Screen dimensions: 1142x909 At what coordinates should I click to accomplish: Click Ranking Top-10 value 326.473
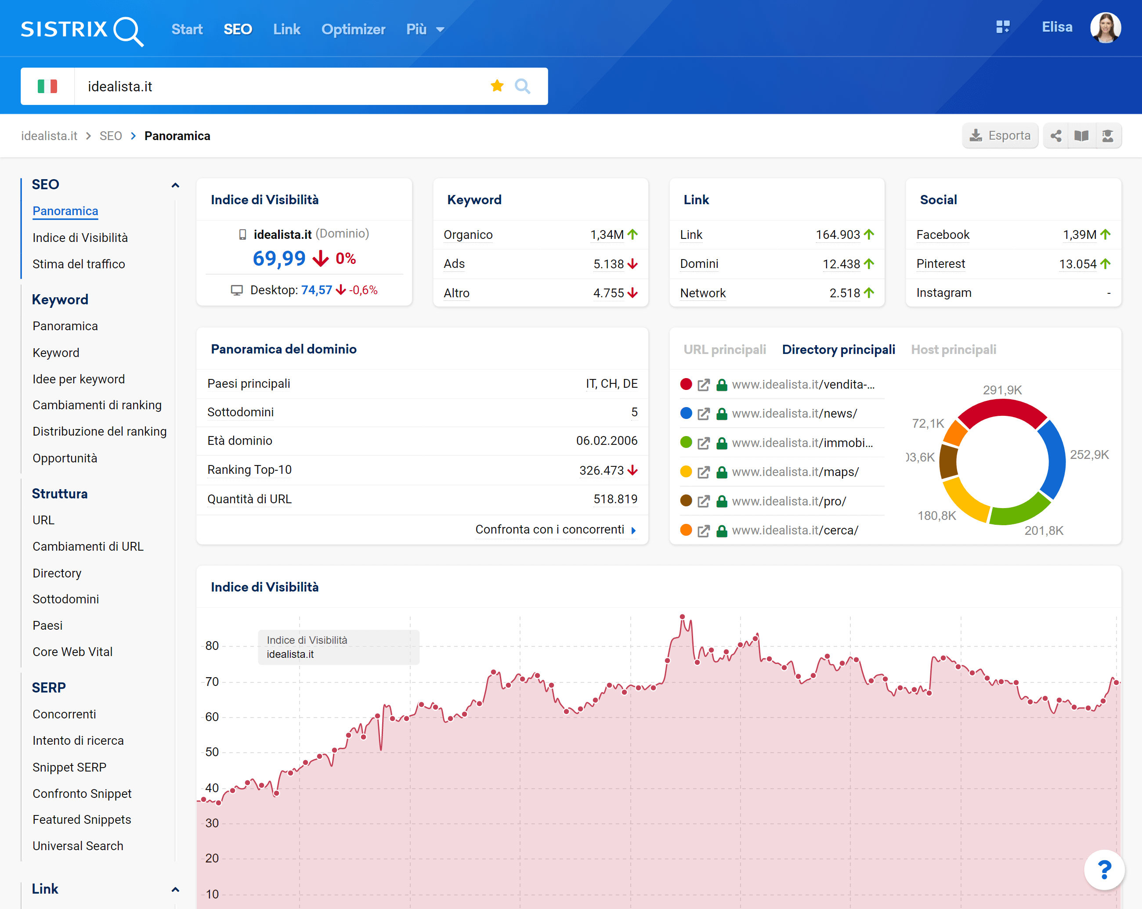tap(601, 471)
